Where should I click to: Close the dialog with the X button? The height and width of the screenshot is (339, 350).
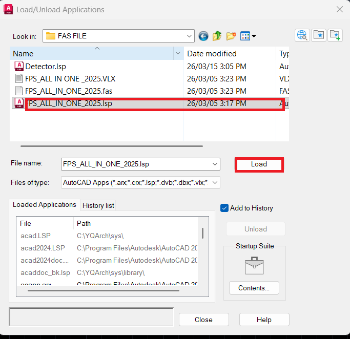[340, 9]
